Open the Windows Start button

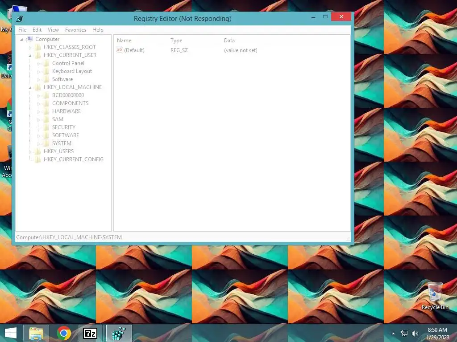[x=11, y=333]
